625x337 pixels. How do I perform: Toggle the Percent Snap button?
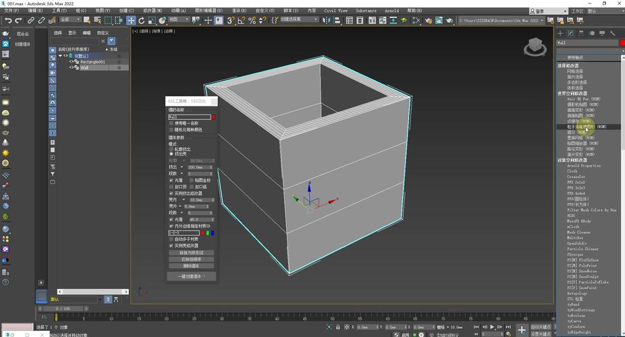(x=252, y=20)
